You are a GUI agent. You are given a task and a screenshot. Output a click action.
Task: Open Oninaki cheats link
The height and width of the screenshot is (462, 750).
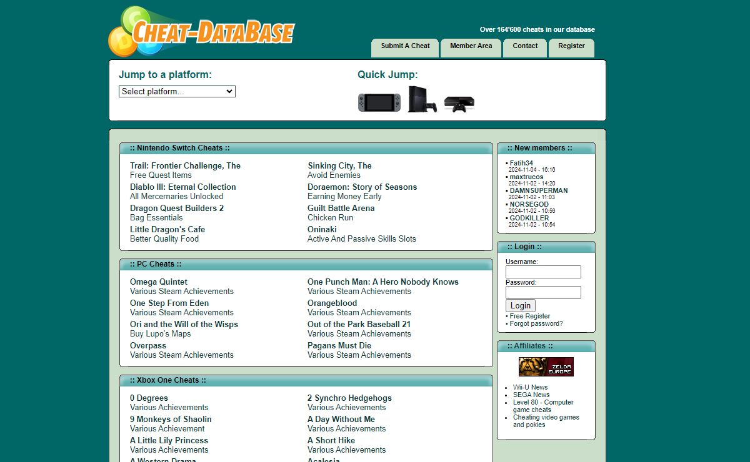click(x=322, y=229)
